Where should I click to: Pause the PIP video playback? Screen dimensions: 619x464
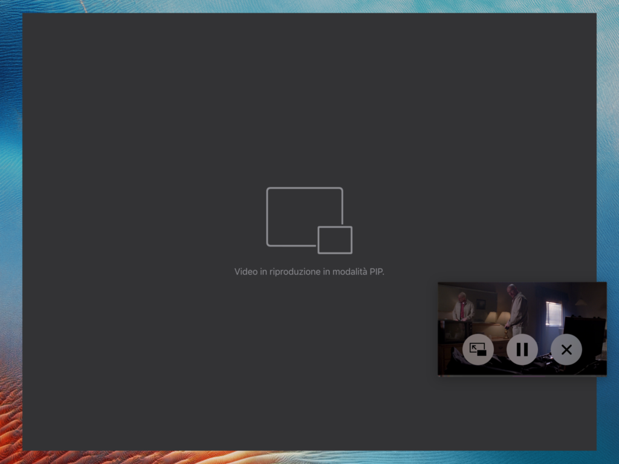point(522,349)
